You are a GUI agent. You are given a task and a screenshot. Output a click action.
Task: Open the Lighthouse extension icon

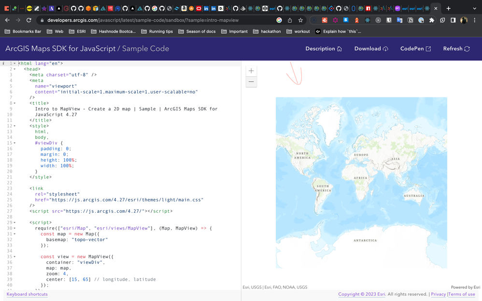tap(356, 20)
